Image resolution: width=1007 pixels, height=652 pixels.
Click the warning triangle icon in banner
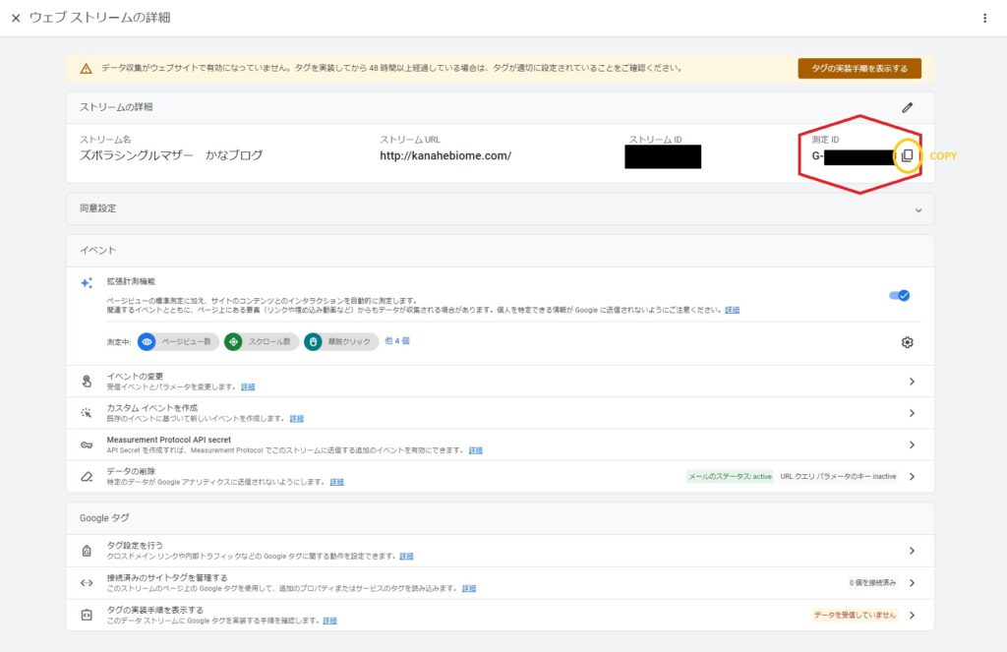(87, 69)
